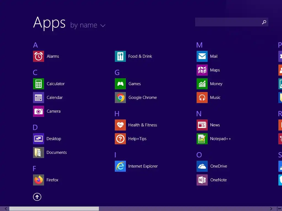Select the D letter group header
Viewport: 282px width, 211px height.
point(35,127)
